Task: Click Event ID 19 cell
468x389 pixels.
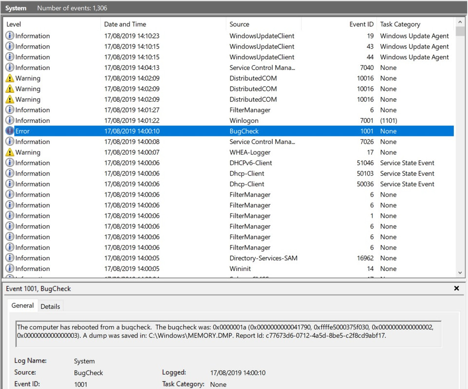Action: (371, 36)
